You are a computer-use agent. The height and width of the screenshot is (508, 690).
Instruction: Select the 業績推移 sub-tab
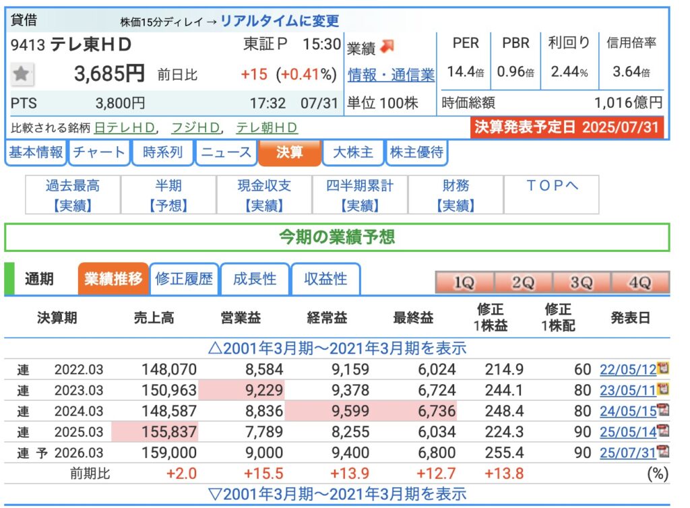tap(113, 278)
